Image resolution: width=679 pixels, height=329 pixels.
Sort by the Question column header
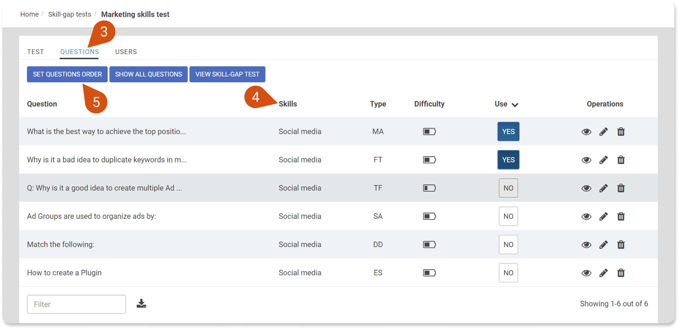(42, 104)
